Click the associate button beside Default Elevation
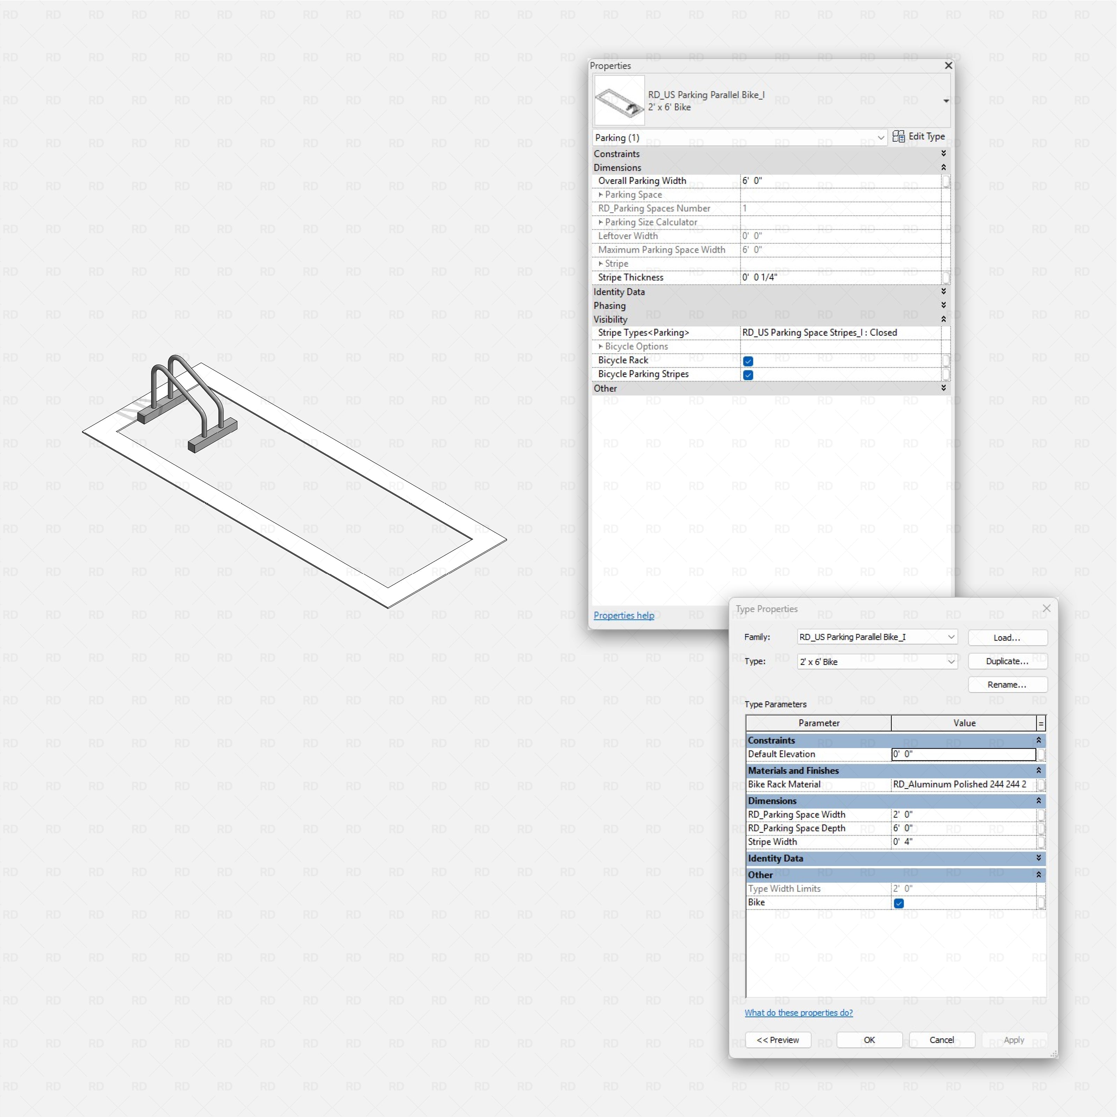The width and height of the screenshot is (1117, 1117). 1041,754
